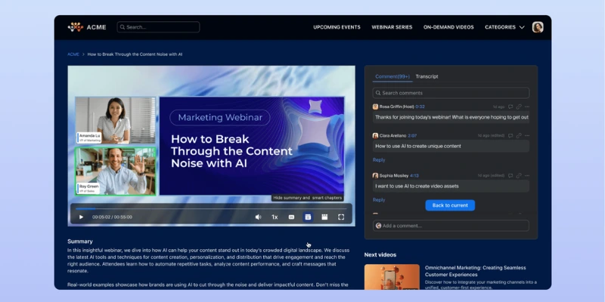The height and width of the screenshot is (302, 605).
Task: Play the webinar video
Action: 81,217
